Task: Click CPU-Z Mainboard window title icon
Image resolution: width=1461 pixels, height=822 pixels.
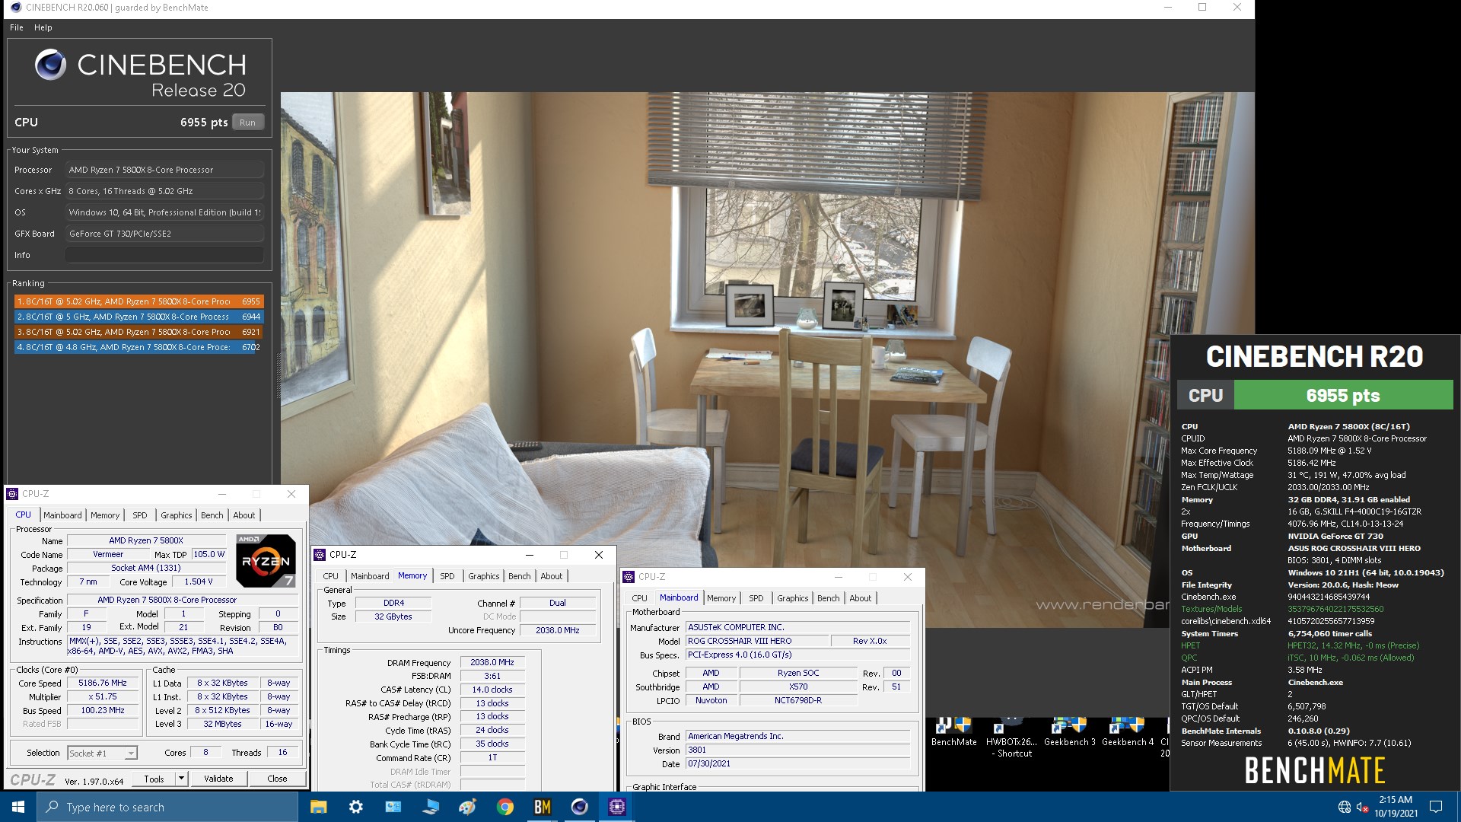Action: [629, 577]
